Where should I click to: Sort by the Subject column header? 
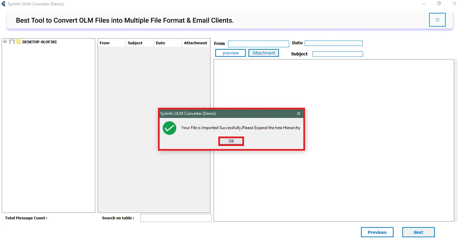[x=140, y=43]
